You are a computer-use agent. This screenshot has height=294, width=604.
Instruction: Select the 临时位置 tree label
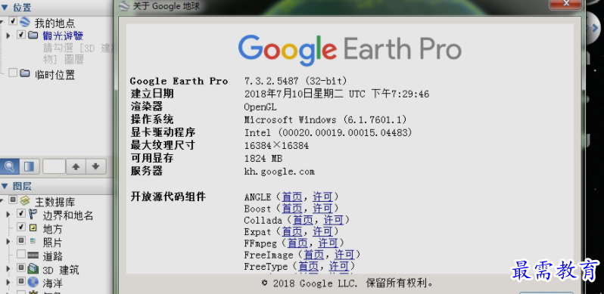point(55,75)
